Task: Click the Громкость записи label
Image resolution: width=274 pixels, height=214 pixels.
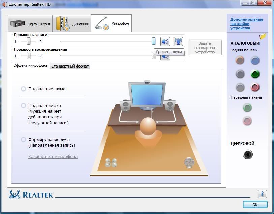Action: [x=31, y=35]
